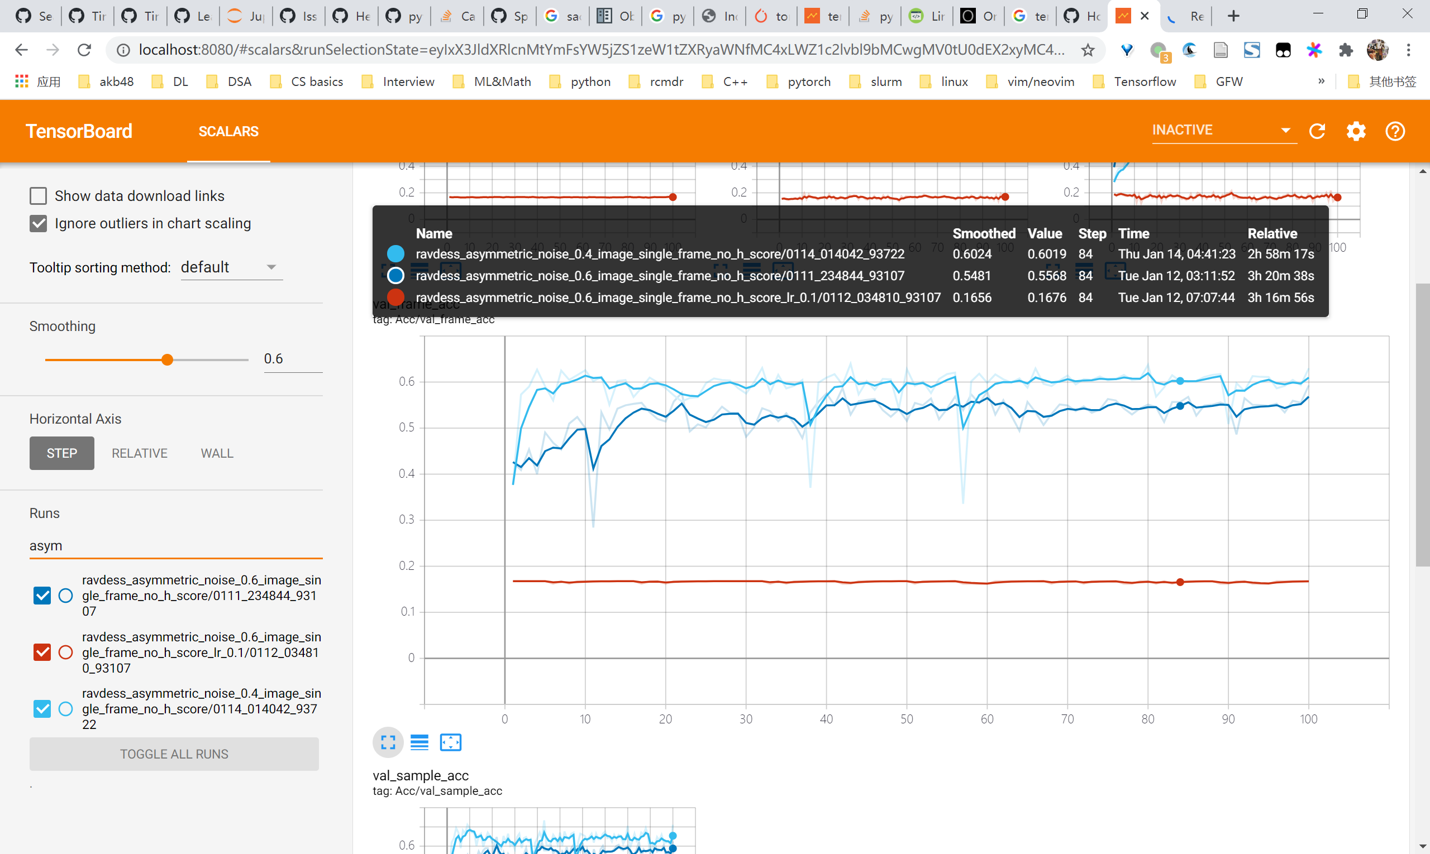Uncheck the noise_0.4 0114_014042 run checkbox
This screenshot has height=854, width=1430.
(42, 709)
